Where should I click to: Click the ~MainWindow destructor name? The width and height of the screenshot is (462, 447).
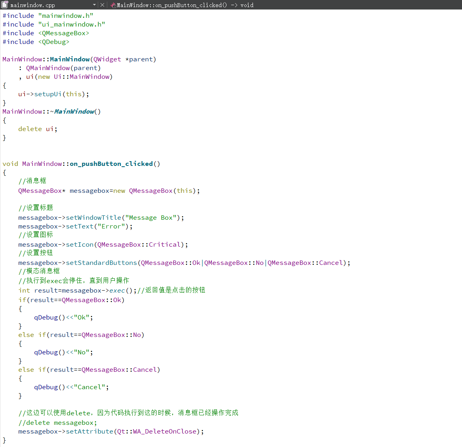coord(74,112)
